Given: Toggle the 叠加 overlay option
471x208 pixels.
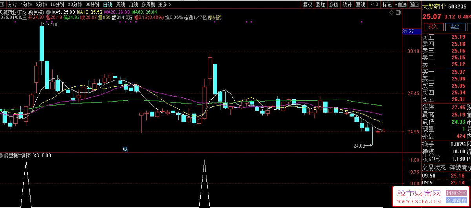Looking at the screenshot, I should point(321,5).
